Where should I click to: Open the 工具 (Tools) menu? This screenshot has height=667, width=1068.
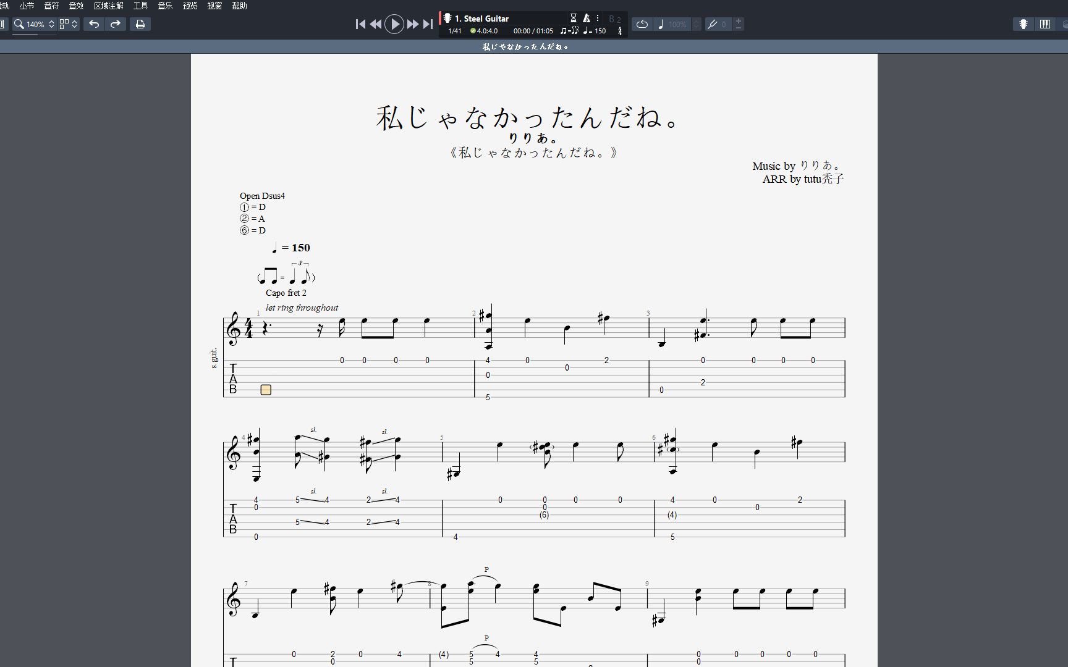pos(140,6)
